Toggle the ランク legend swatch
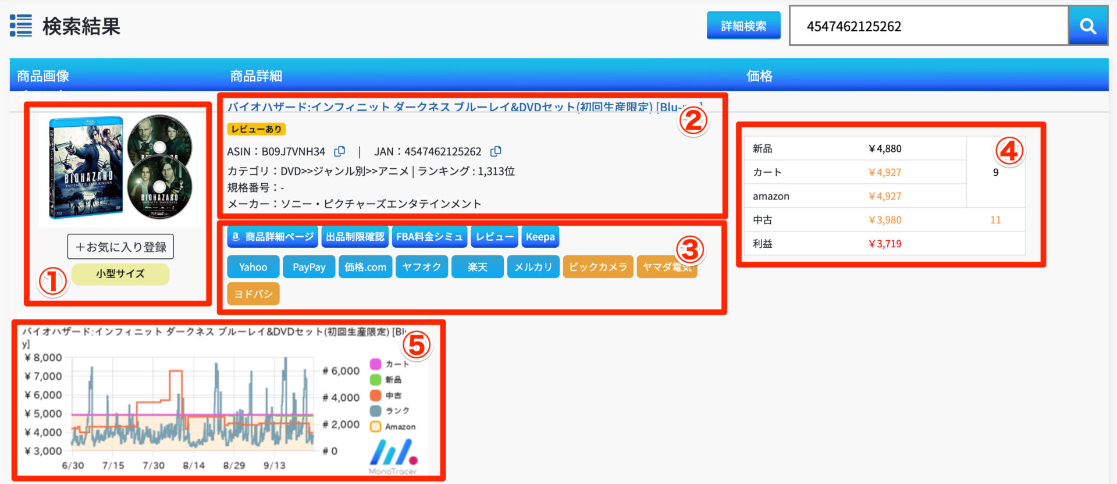This screenshot has height=484, width=1117. 376,411
